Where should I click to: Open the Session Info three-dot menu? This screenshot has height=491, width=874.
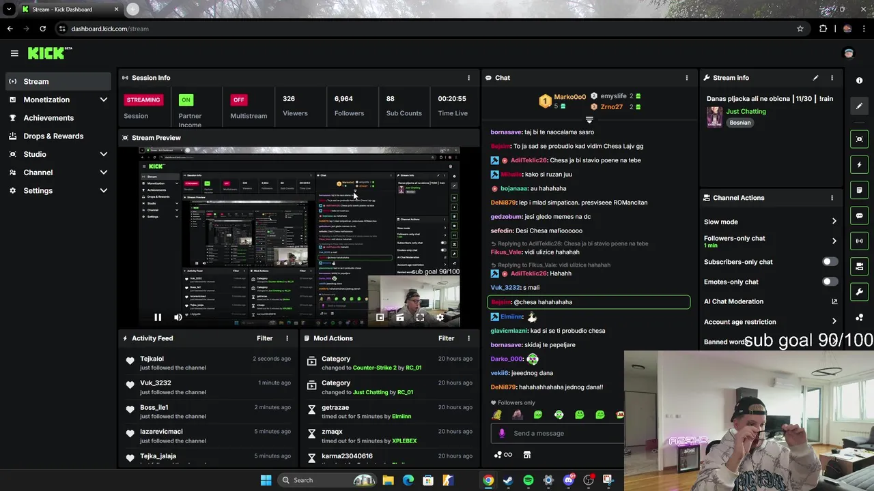tap(468, 78)
